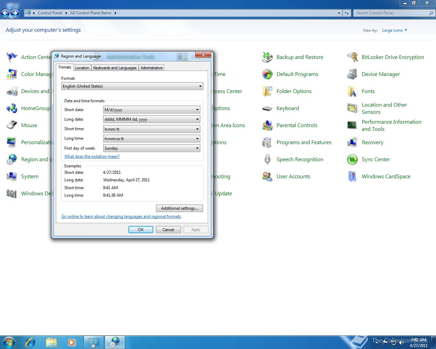The height and width of the screenshot is (349, 436).
Task: Open the Keyboard icon
Action: pos(267,108)
